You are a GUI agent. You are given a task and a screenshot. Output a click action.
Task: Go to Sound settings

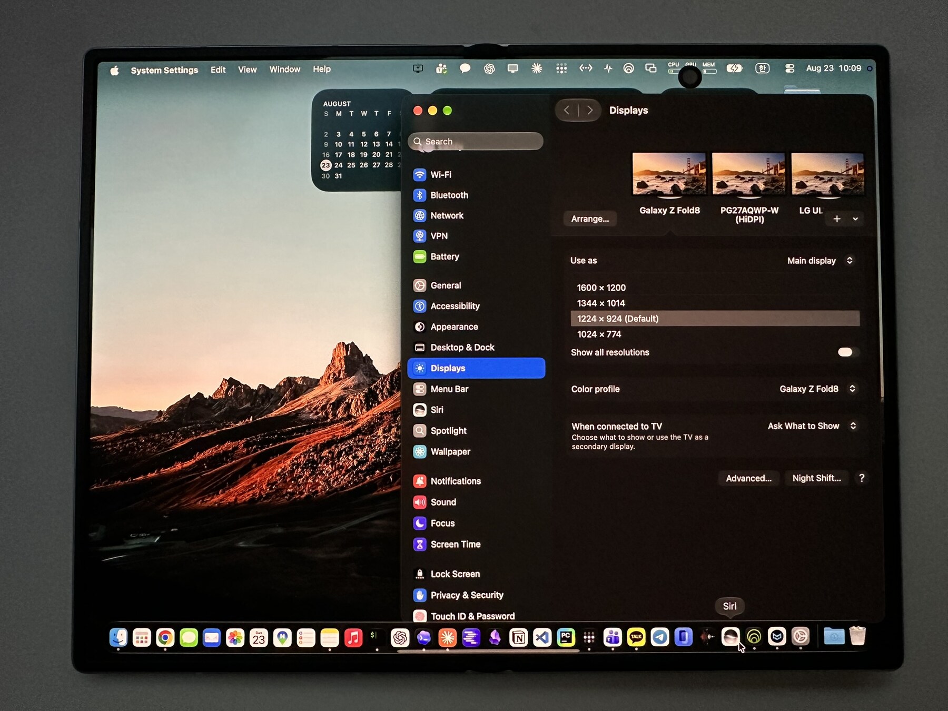476,502
